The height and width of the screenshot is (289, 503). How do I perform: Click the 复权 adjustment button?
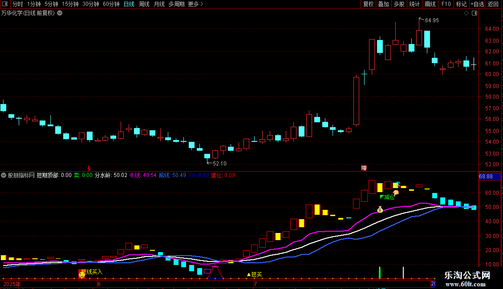click(x=368, y=4)
